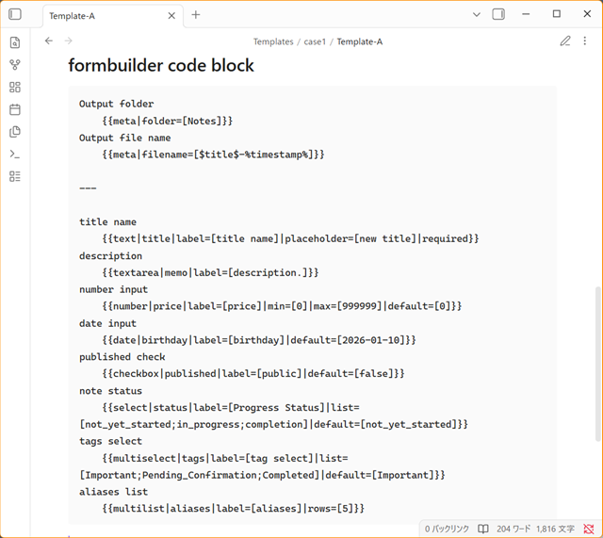Select the Template-A tab
This screenshot has width=603, height=538.
point(113,16)
